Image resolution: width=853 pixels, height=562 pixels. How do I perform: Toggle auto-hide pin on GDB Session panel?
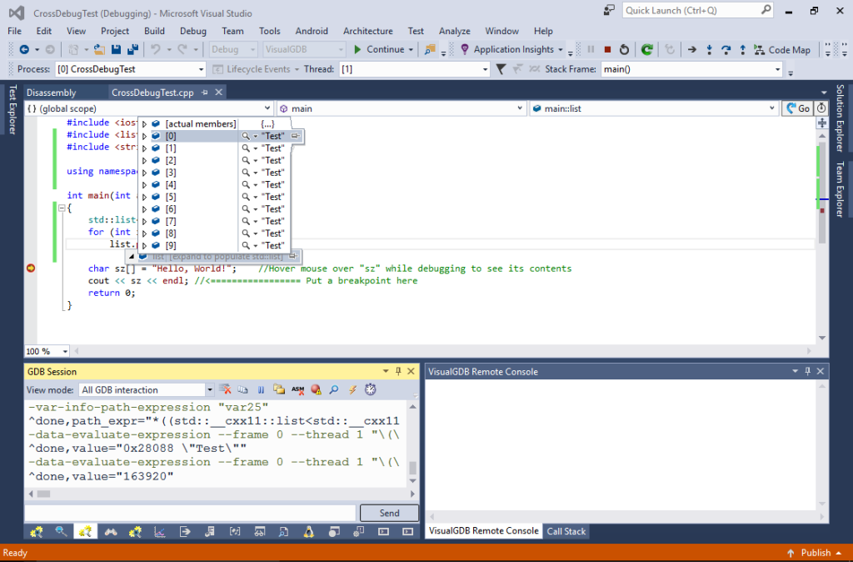pos(397,371)
